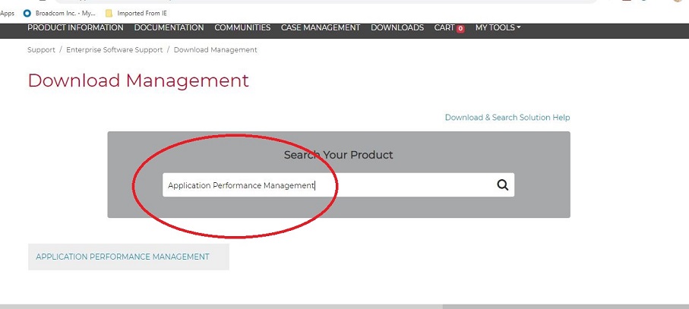Viewport: 689px width, 309px height.
Task: Open the Imported From IE bookmarks folder
Action: 136,13
